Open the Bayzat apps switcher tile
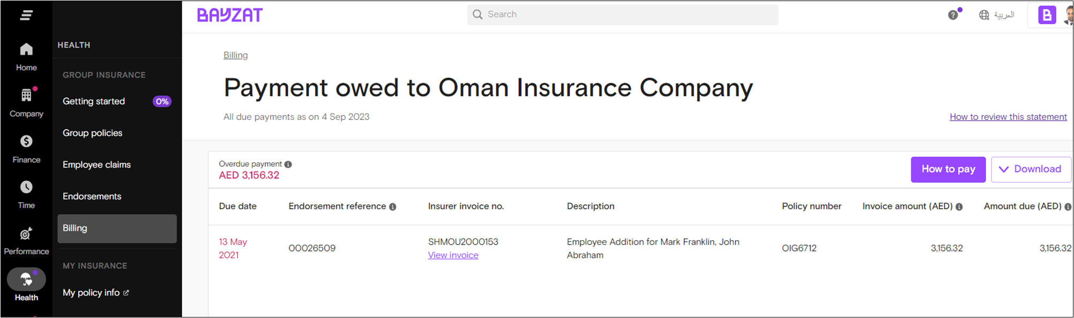Viewport: 1074px width, 318px height. [1047, 15]
